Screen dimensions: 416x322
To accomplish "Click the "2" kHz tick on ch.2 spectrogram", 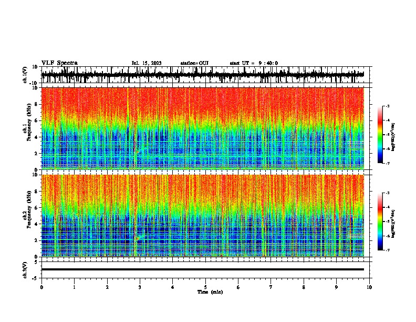I will 36,240.
